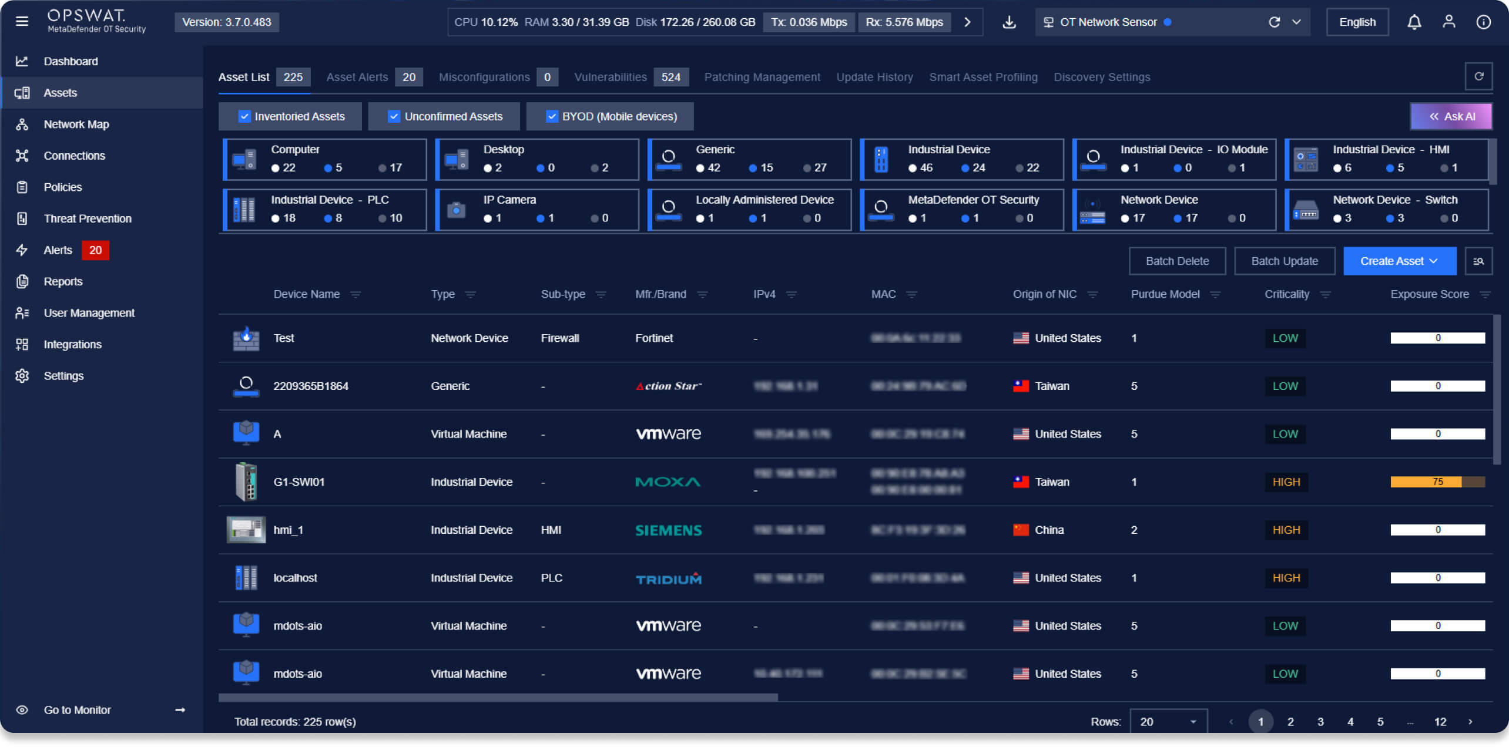Click the Batch Delete button
1509x747 pixels.
point(1176,261)
